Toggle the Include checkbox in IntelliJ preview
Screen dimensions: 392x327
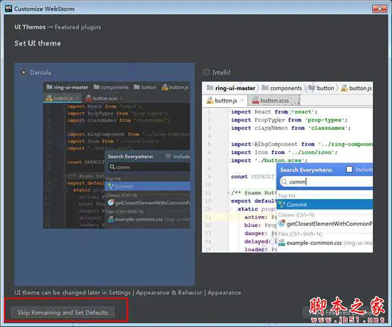pyautogui.click(x=349, y=169)
